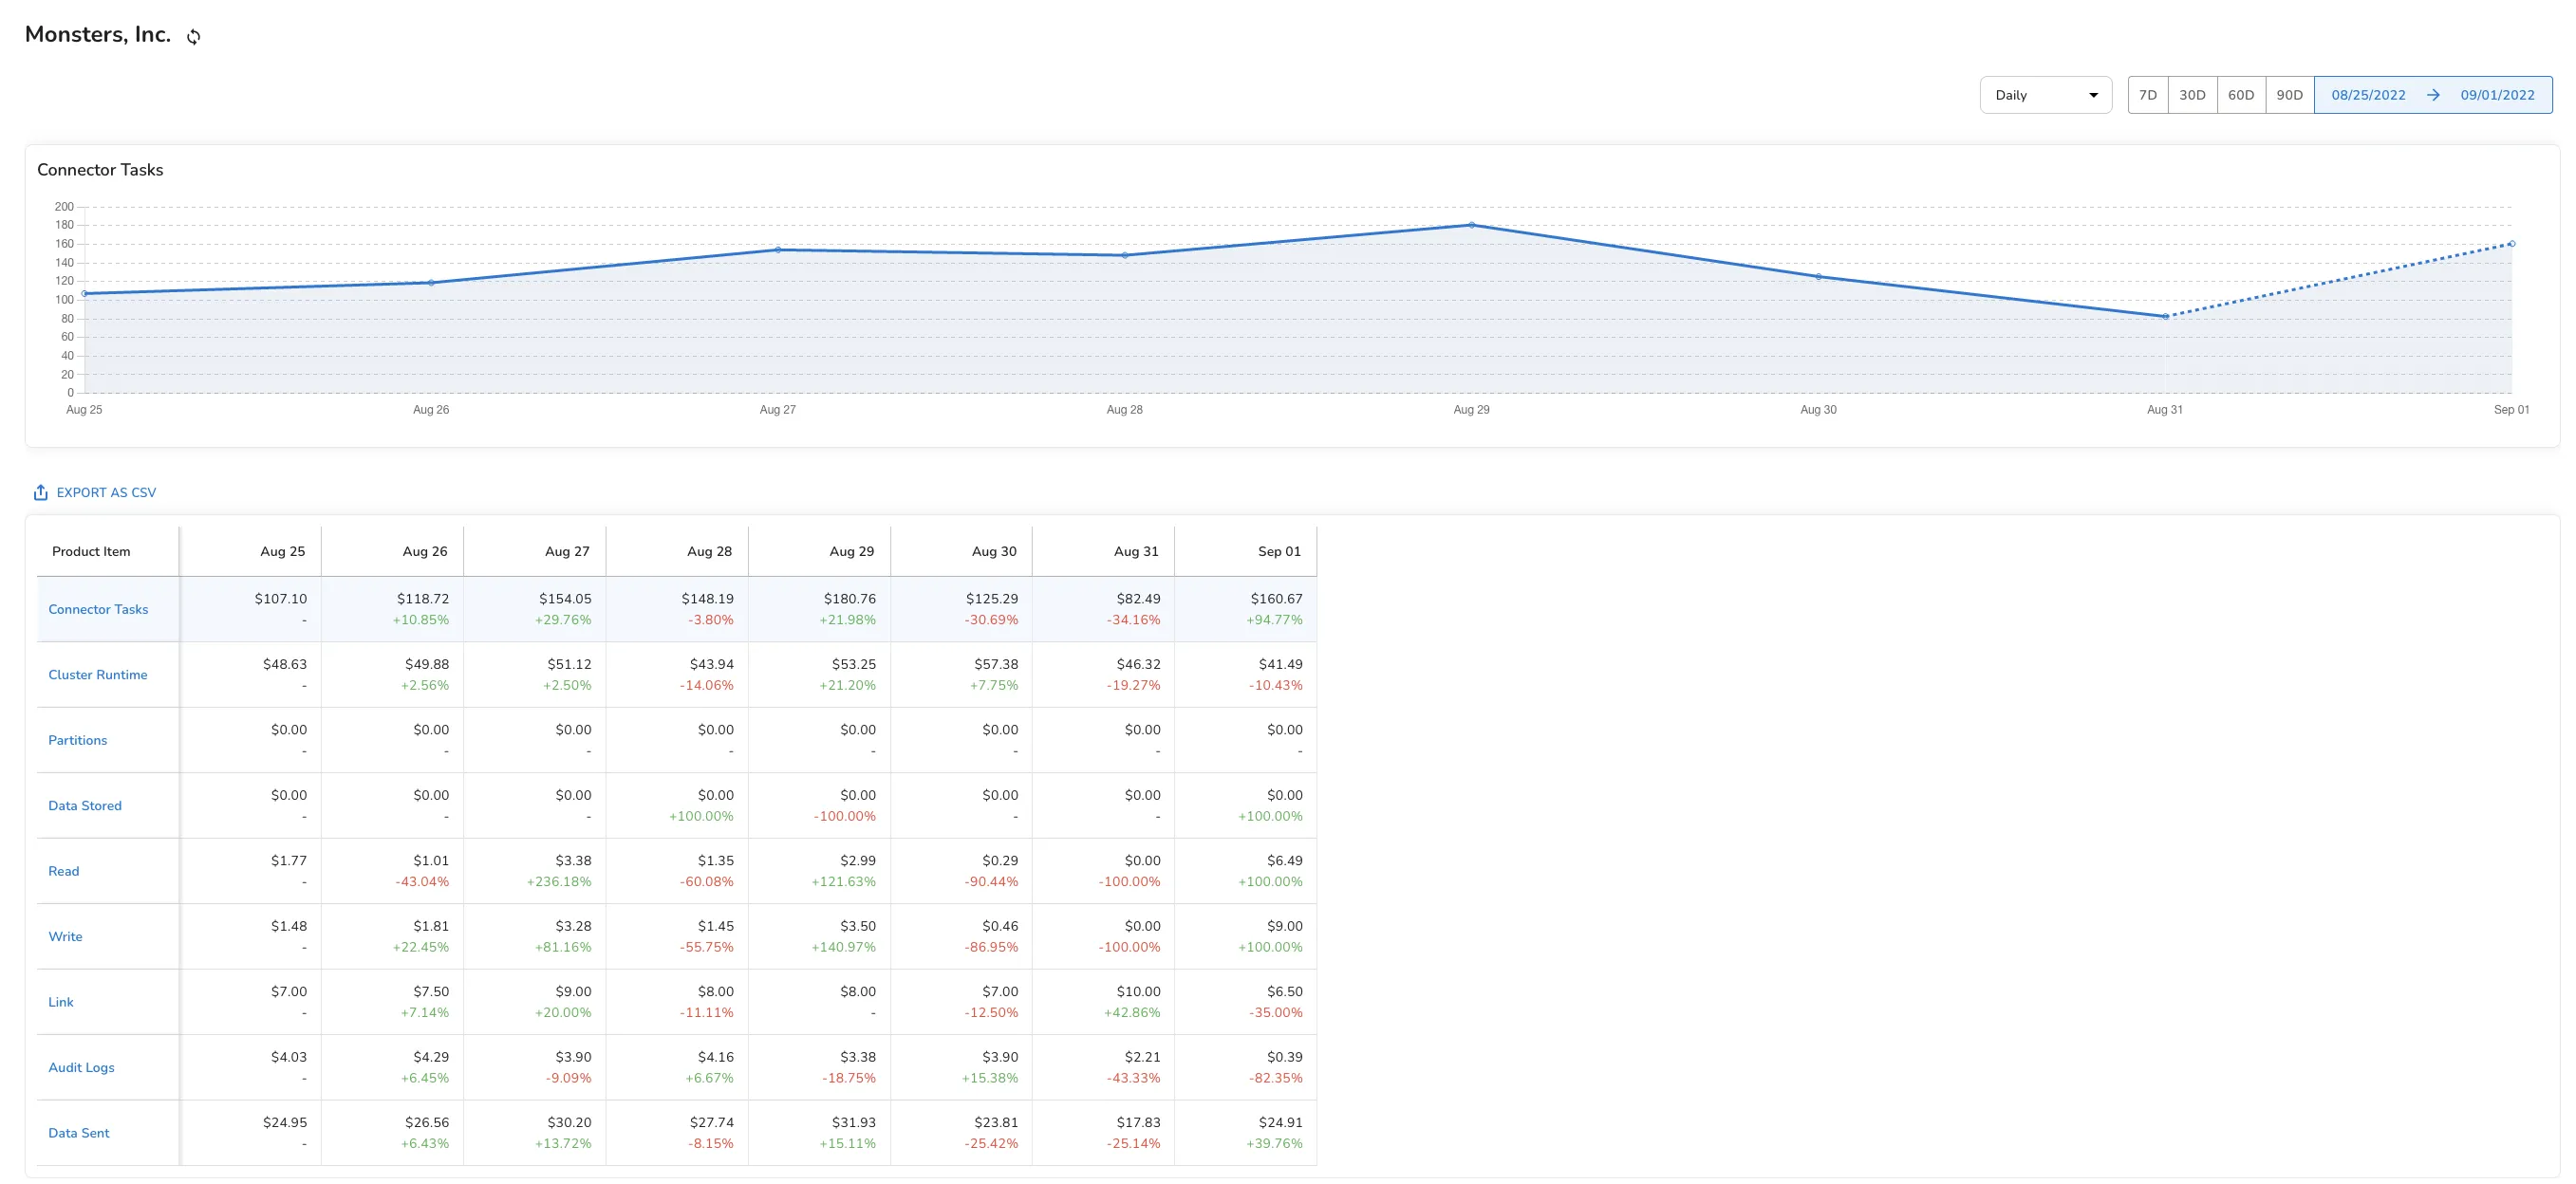Select the 60D range tab
Viewport: 2576px width, 1184px height.
tap(2240, 95)
